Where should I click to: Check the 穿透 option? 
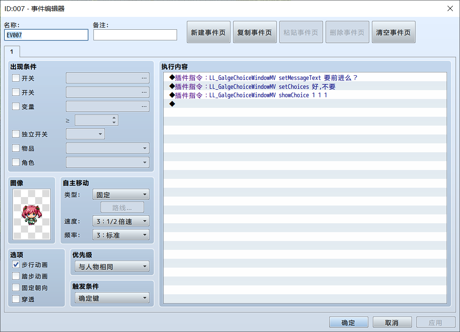[16, 299]
